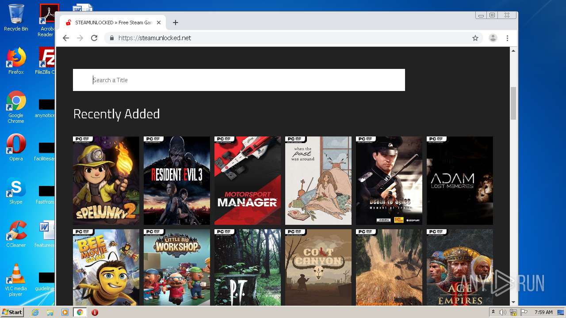This screenshot has width=566, height=318.
Task: Click the forward navigation arrow
Action: click(80, 38)
